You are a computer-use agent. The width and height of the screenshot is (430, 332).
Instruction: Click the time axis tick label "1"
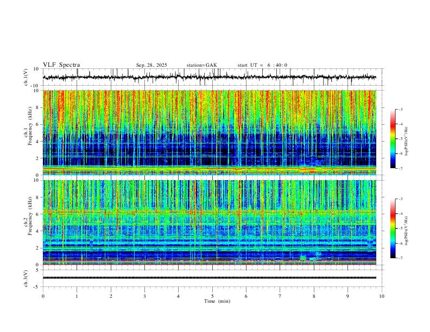tap(77, 296)
